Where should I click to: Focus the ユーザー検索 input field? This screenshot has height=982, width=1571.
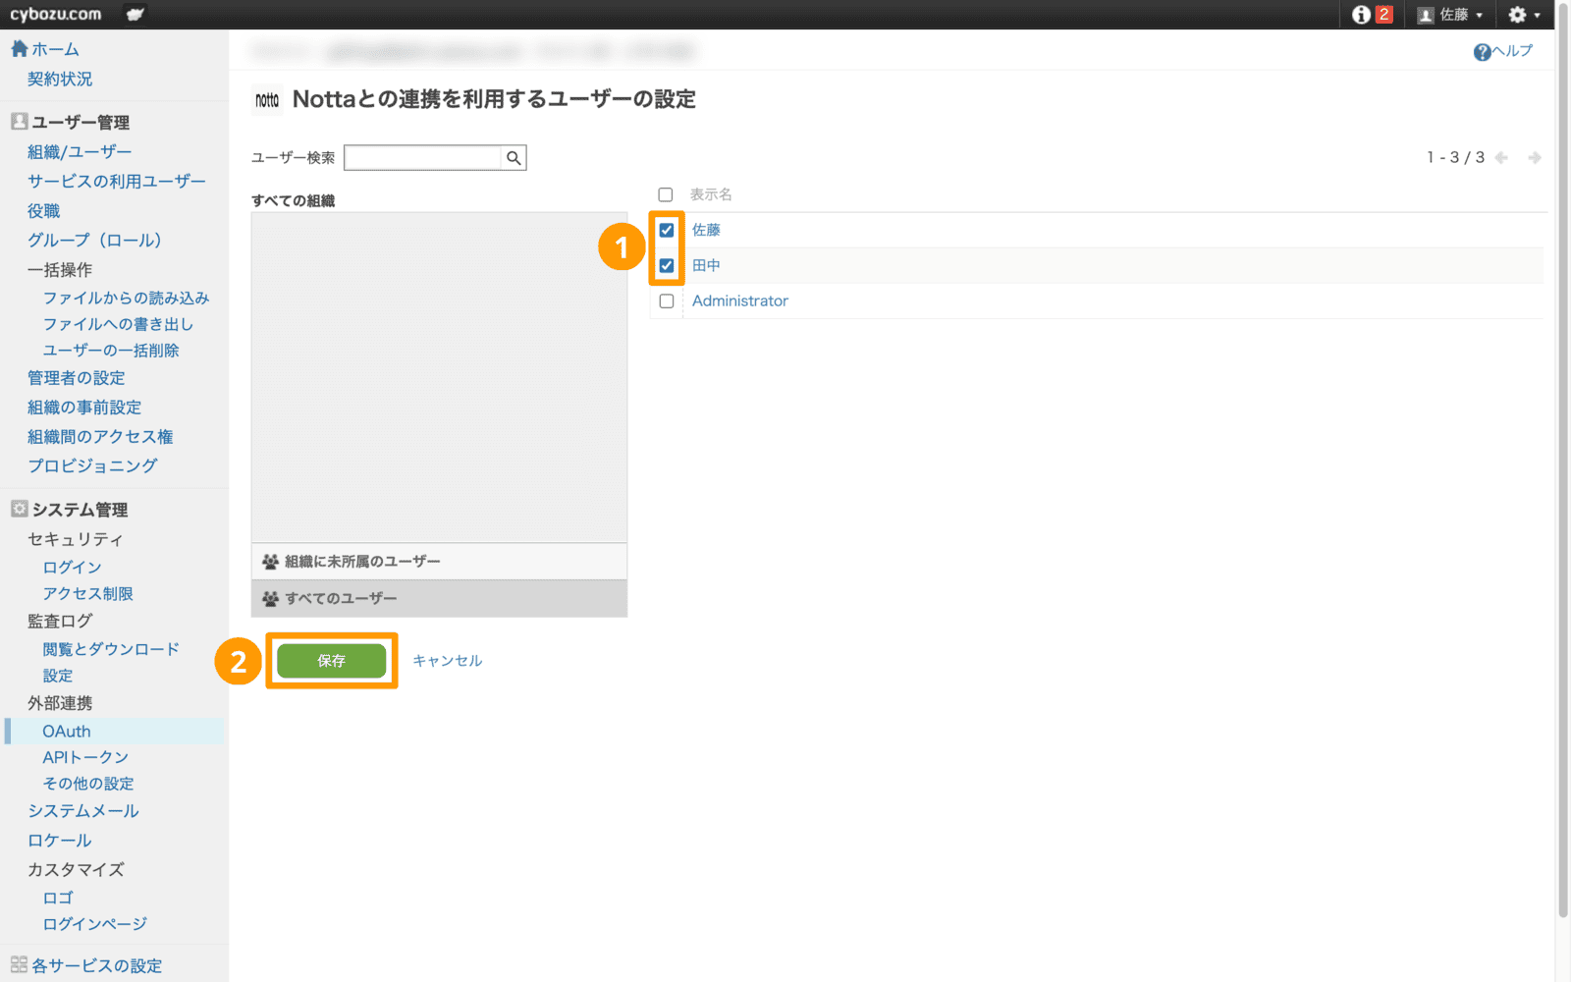423,158
